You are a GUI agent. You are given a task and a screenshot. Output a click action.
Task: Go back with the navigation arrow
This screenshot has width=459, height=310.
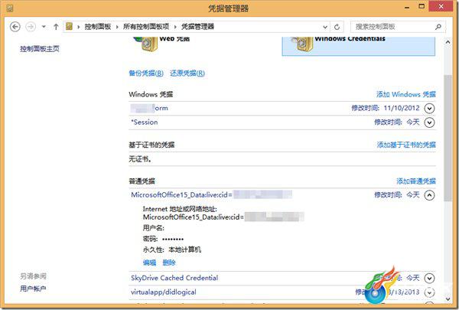coord(15,27)
